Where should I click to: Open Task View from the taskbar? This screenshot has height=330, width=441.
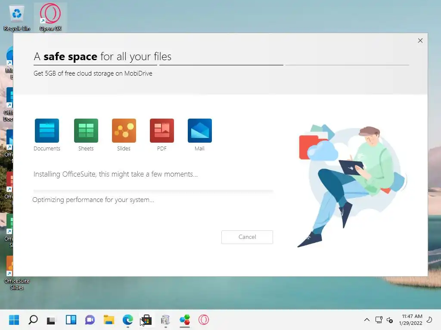pyautogui.click(x=52, y=320)
